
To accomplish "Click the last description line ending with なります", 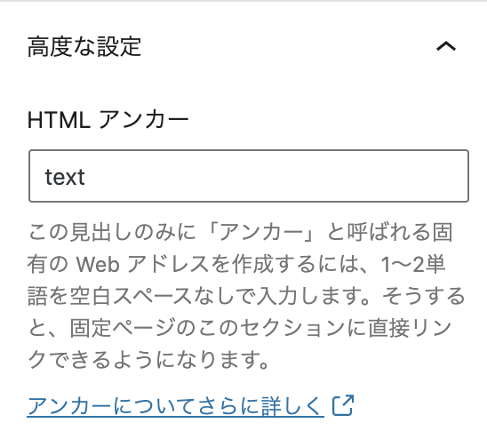I will pos(148,360).
